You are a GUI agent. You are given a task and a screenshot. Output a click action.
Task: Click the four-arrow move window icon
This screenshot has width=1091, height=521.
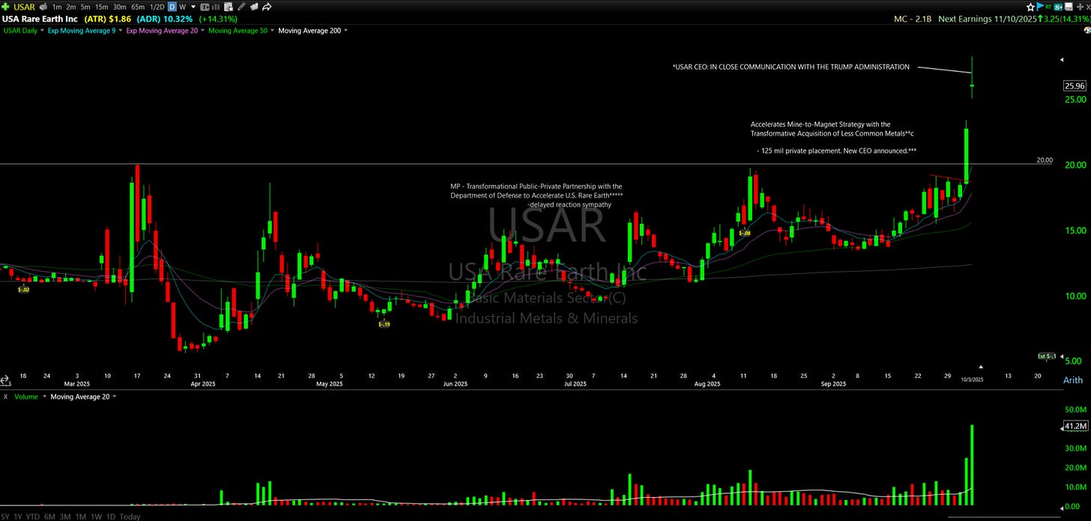click(1080, 7)
